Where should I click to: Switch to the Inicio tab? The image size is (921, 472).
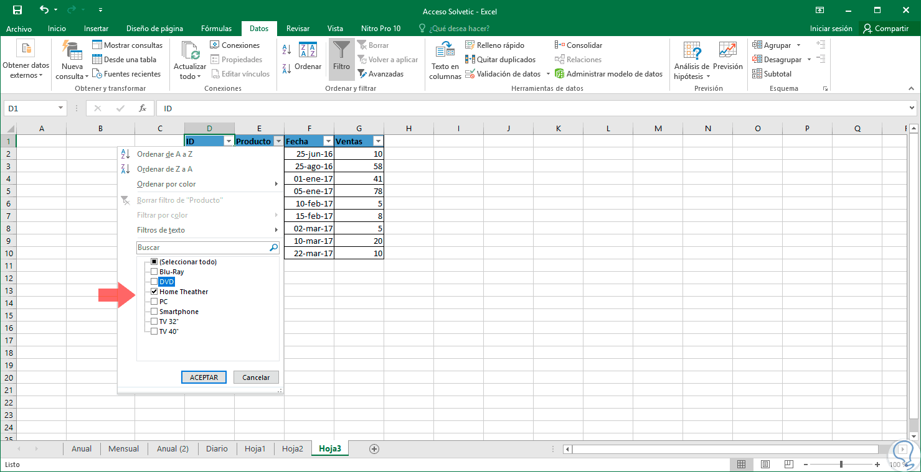(57, 29)
